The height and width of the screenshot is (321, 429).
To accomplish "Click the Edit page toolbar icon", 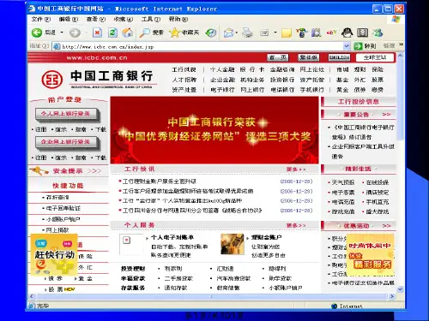I will tap(264, 33).
